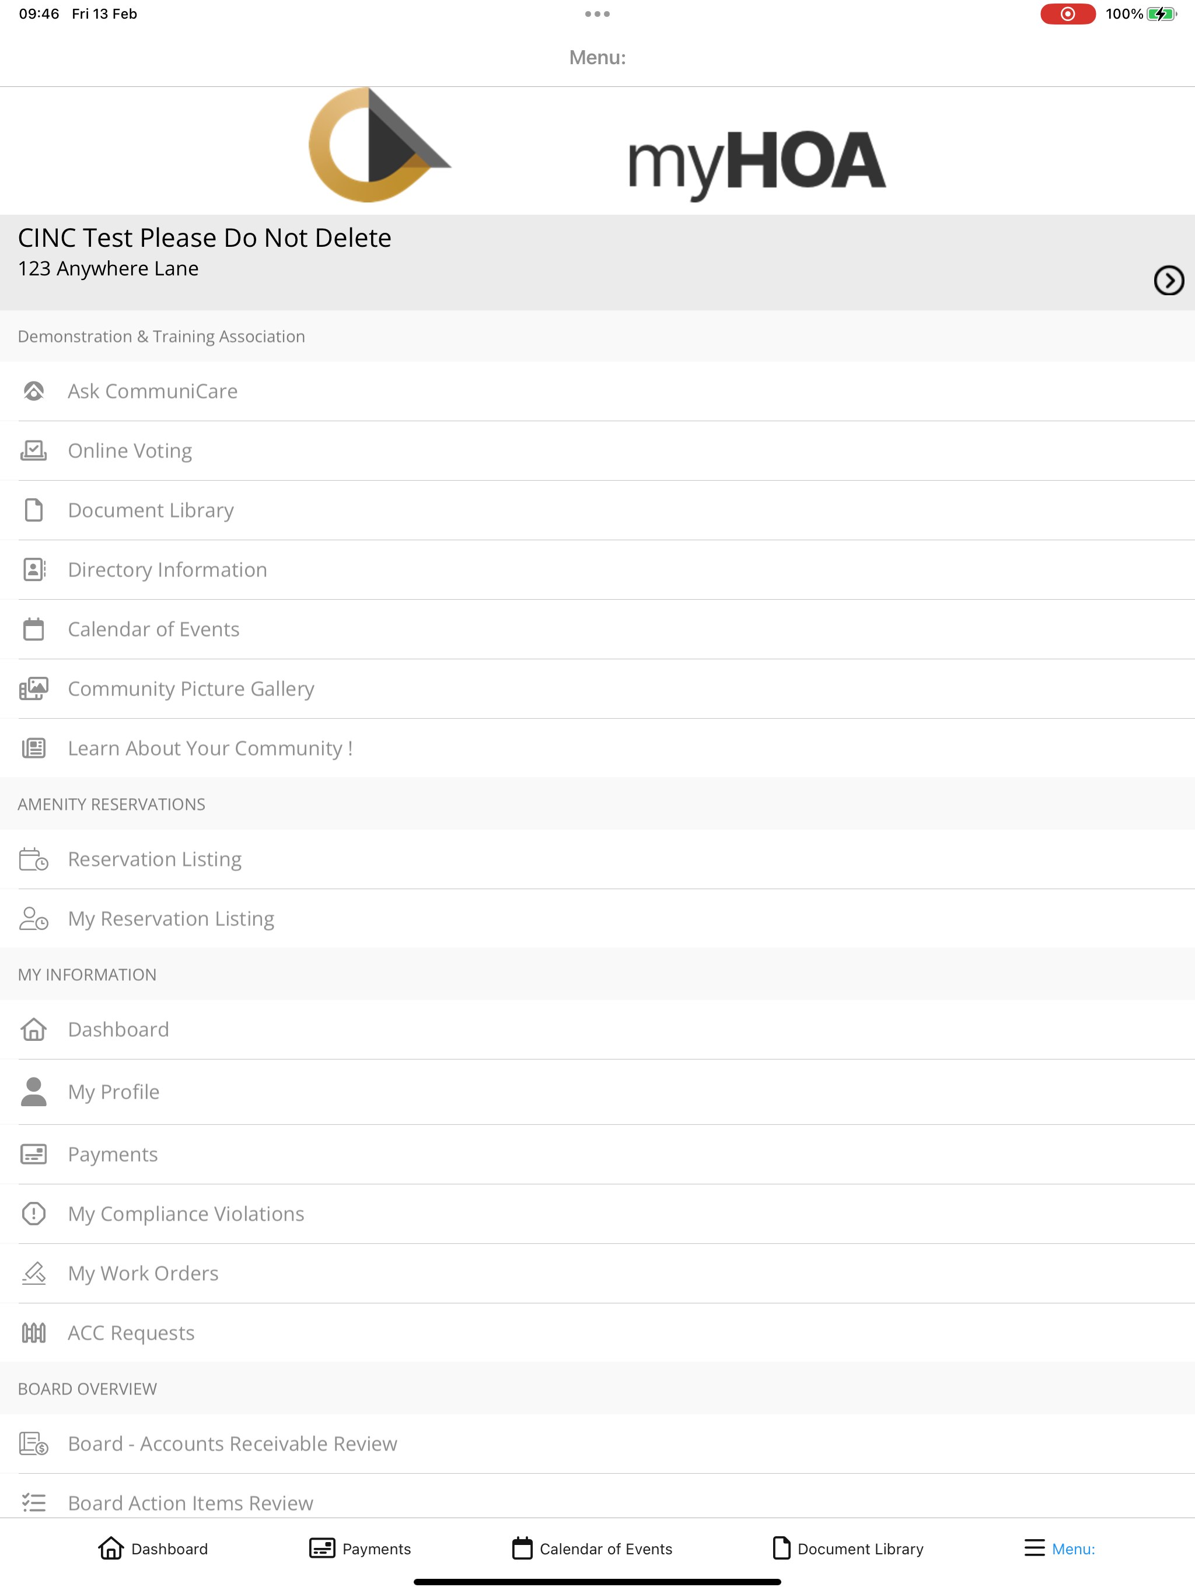Tap the My Compliance Violations alert icon
1195x1594 pixels.
[34, 1214]
